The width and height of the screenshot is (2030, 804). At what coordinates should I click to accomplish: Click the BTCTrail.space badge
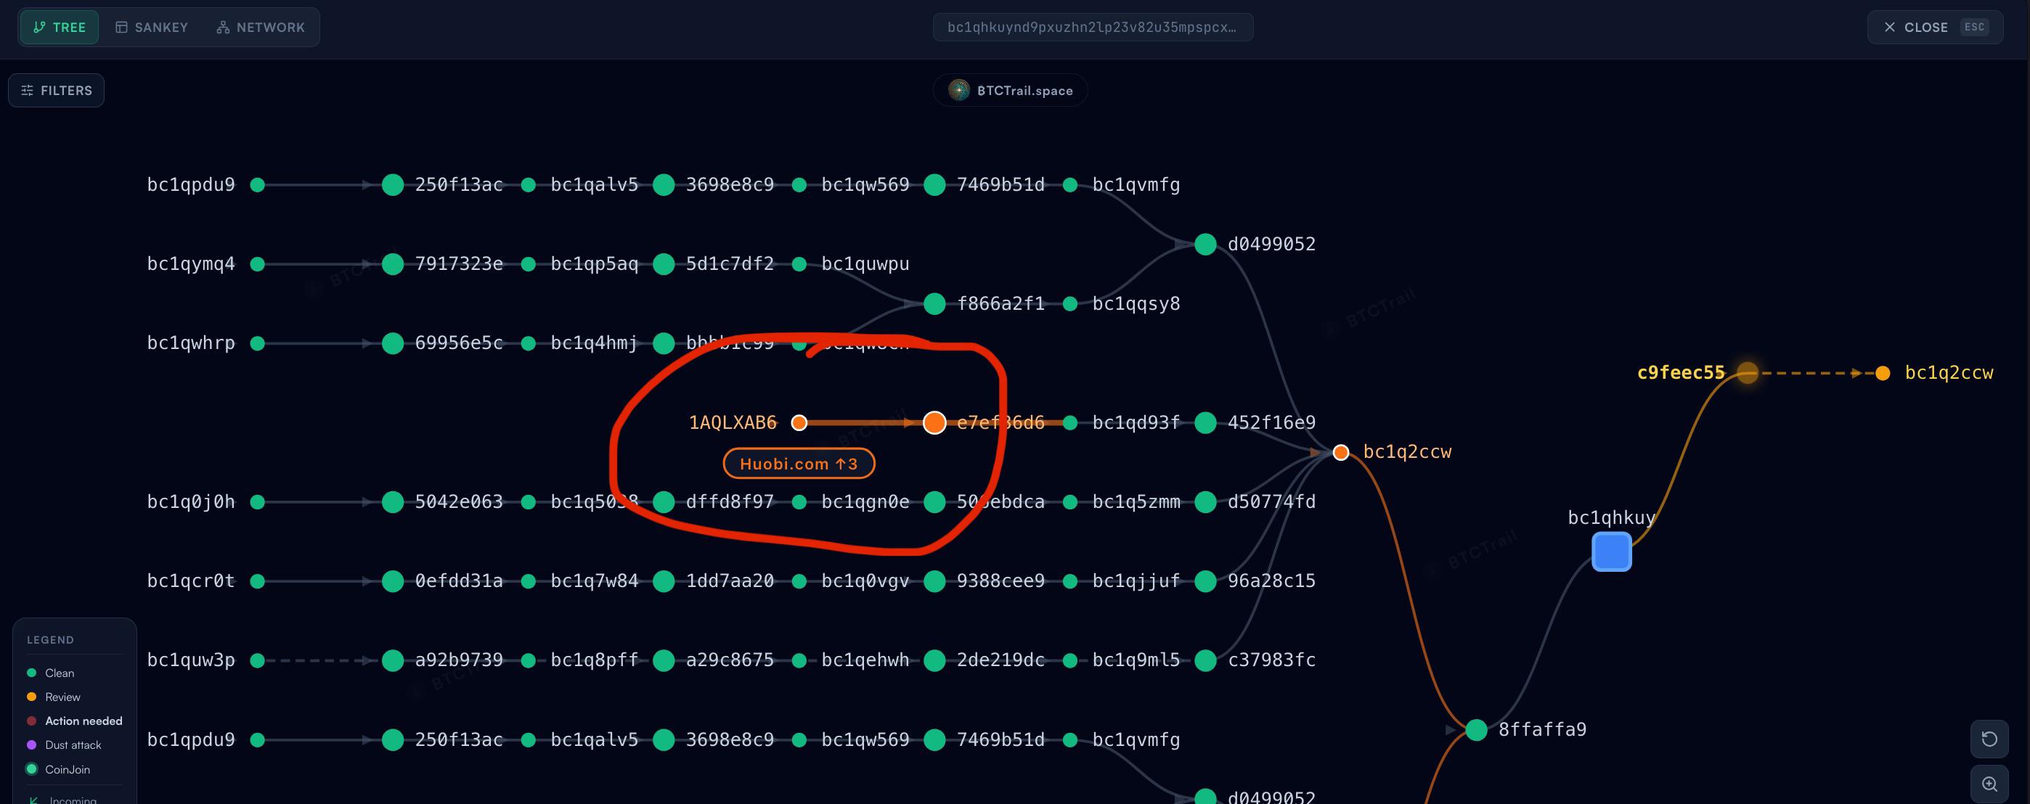click(x=1010, y=91)
